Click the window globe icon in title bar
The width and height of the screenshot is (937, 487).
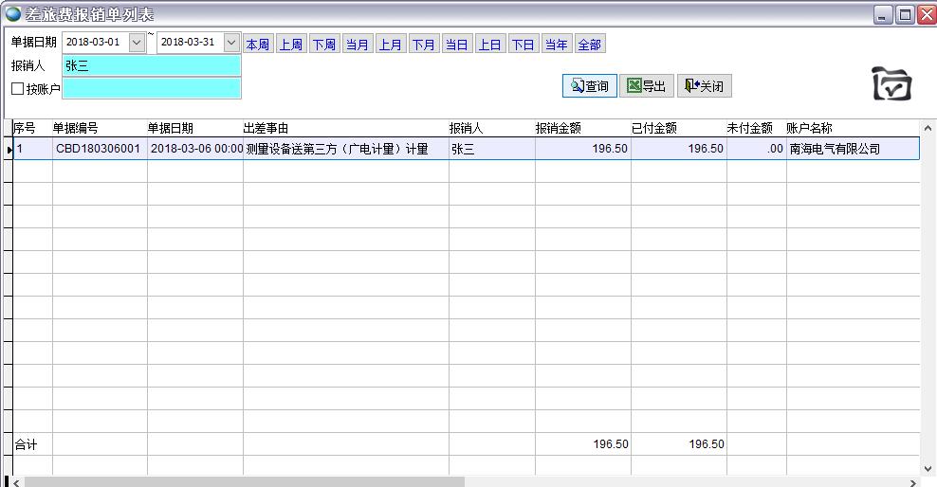[12, 14]
